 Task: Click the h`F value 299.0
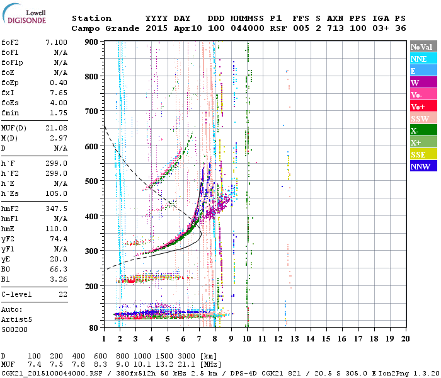(56, 163)
